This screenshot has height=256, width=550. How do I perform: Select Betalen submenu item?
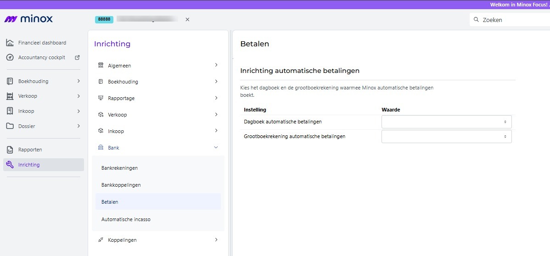tap(158, 202)
